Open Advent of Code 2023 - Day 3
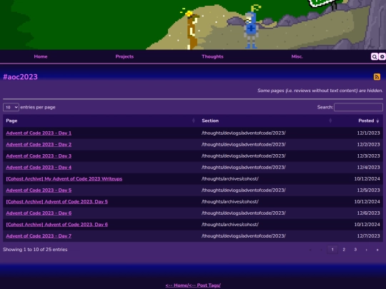The height and width of the screenshot is (289, 386). (39, 156)
